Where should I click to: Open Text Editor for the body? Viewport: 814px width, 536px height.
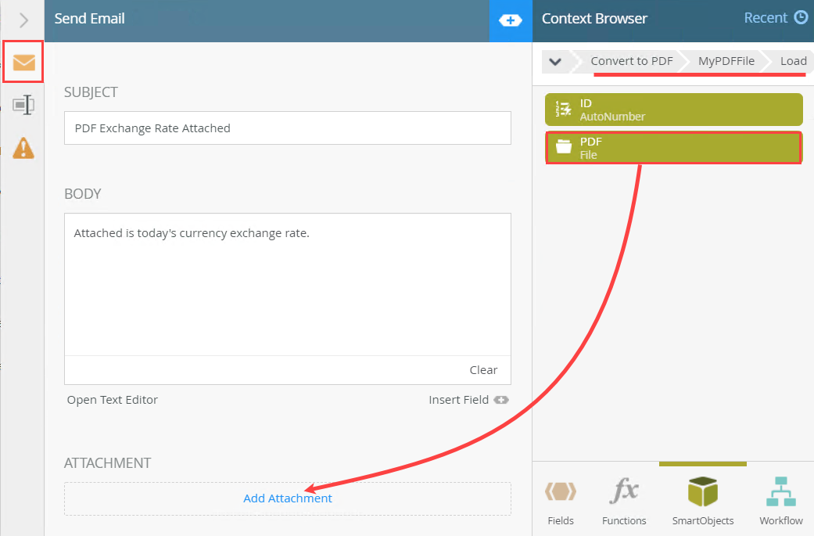coord(113,400)
